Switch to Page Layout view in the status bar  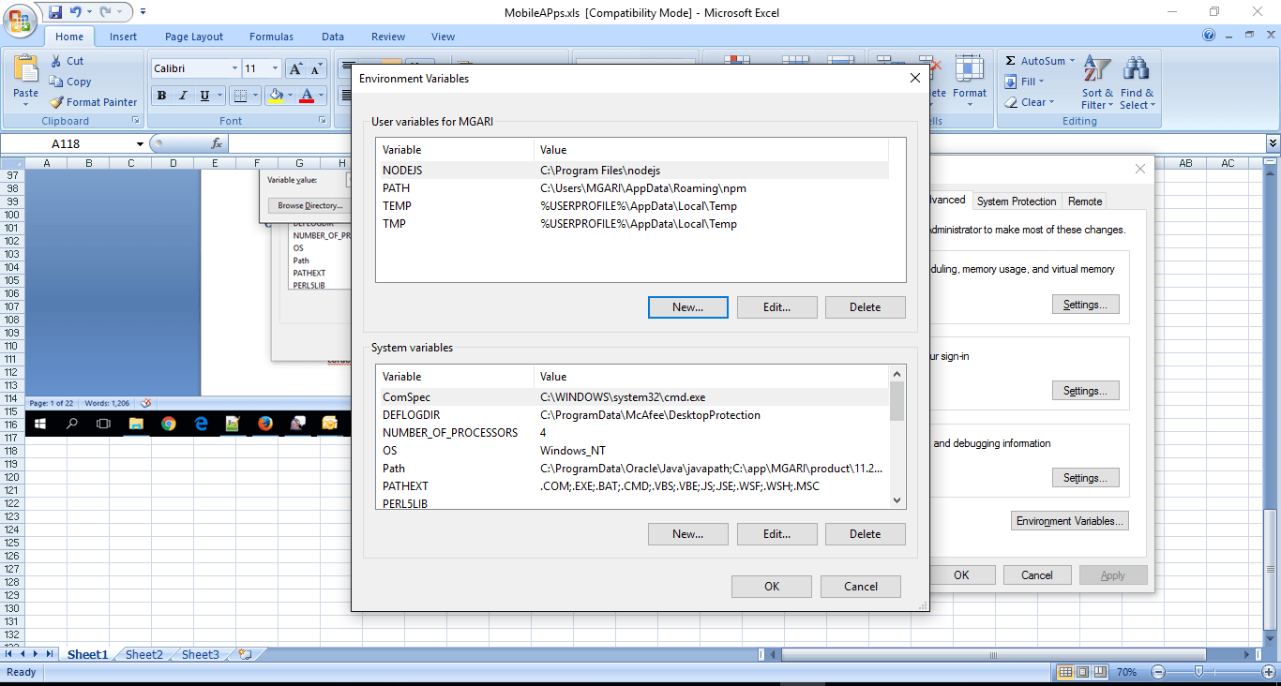tap(1082, 672)
